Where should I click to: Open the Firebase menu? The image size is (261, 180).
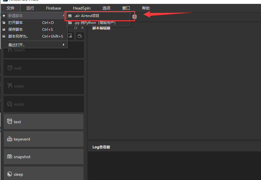[x=54, y=8]
